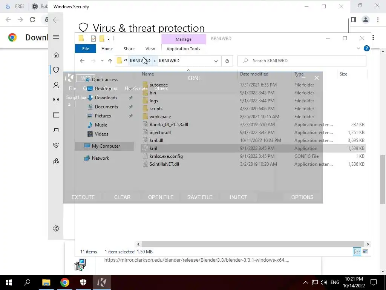Image resolution: width=386 pixels, height=290 pixels.
Task: Select ScintillaNET.dll file
Action: coord(164,164)
